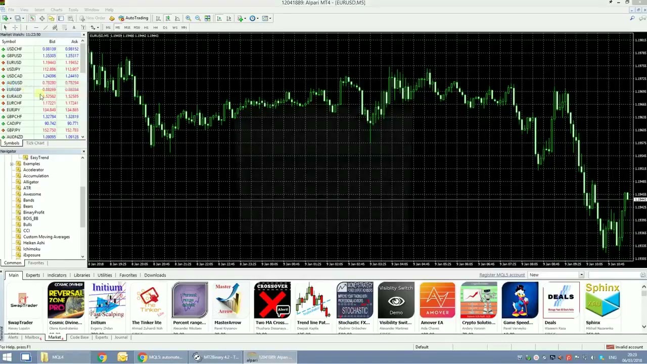Switch timeframe to MN
This screenshot has width=647, height=364.
point(184,27)
